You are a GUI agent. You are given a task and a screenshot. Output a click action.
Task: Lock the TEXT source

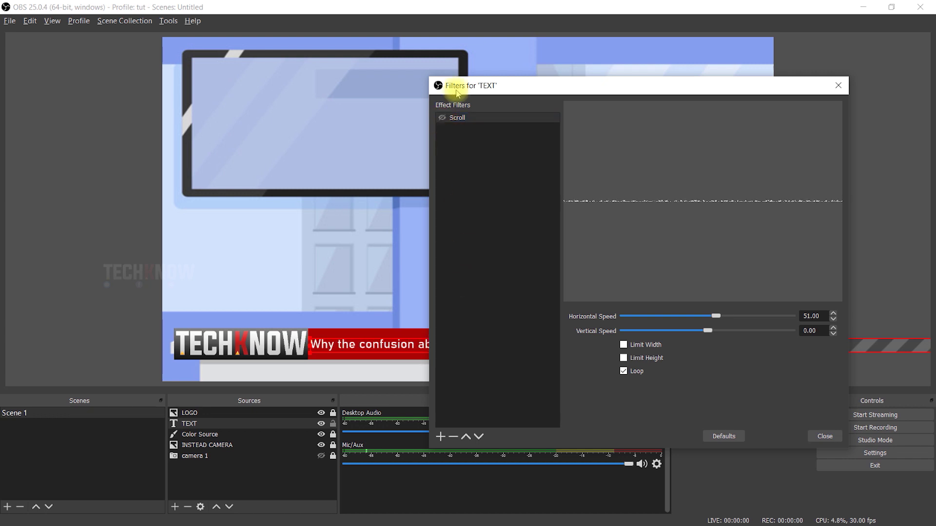pos(333,423)
